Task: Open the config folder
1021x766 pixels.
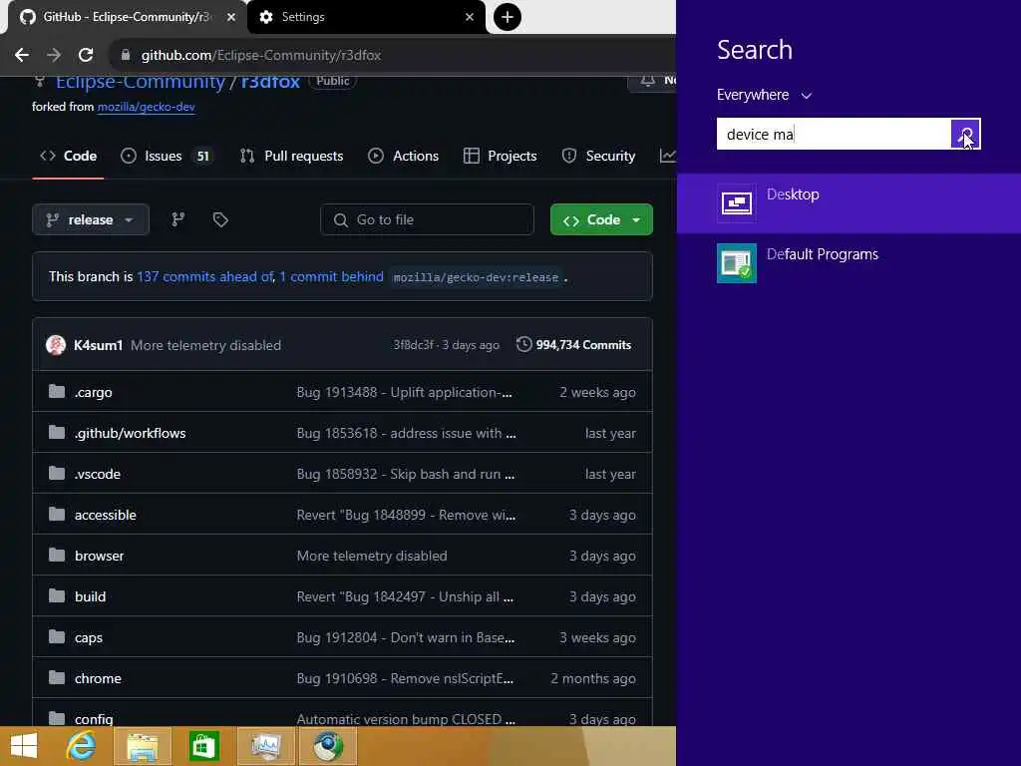Action: [94, 719]
